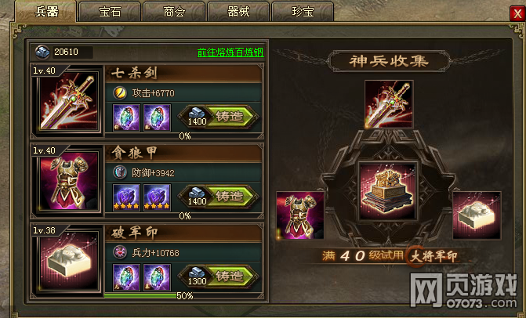The width and height of the screenshot is (526, 318).
Task: Click first gem slot under 破军印
Action: (126, 277)
